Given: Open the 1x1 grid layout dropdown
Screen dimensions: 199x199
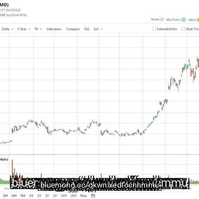Looking at the screenshot, I should pos(98,29).
